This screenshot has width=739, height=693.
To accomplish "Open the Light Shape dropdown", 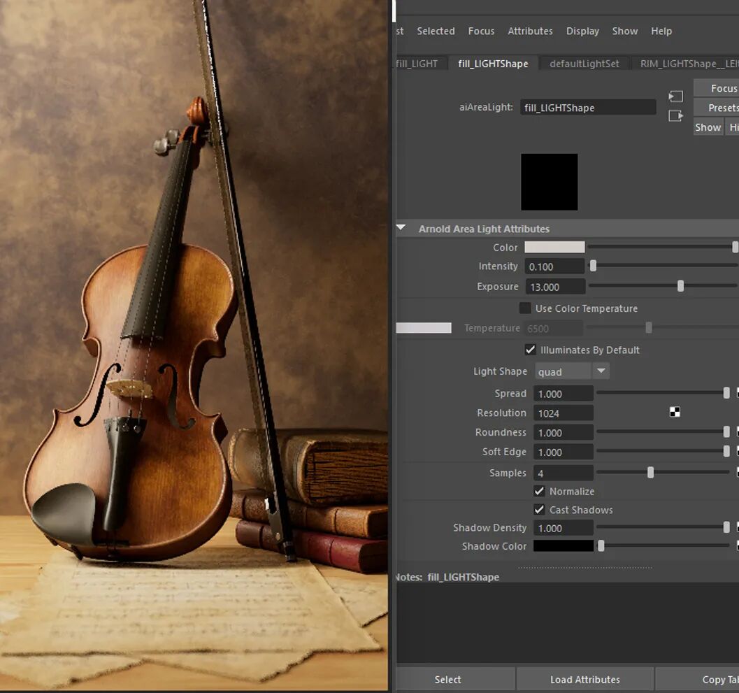I will (x=572, y=371).
